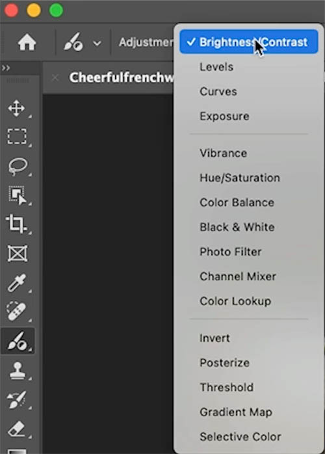Click the Home icon in options bar

coord(27,42)
